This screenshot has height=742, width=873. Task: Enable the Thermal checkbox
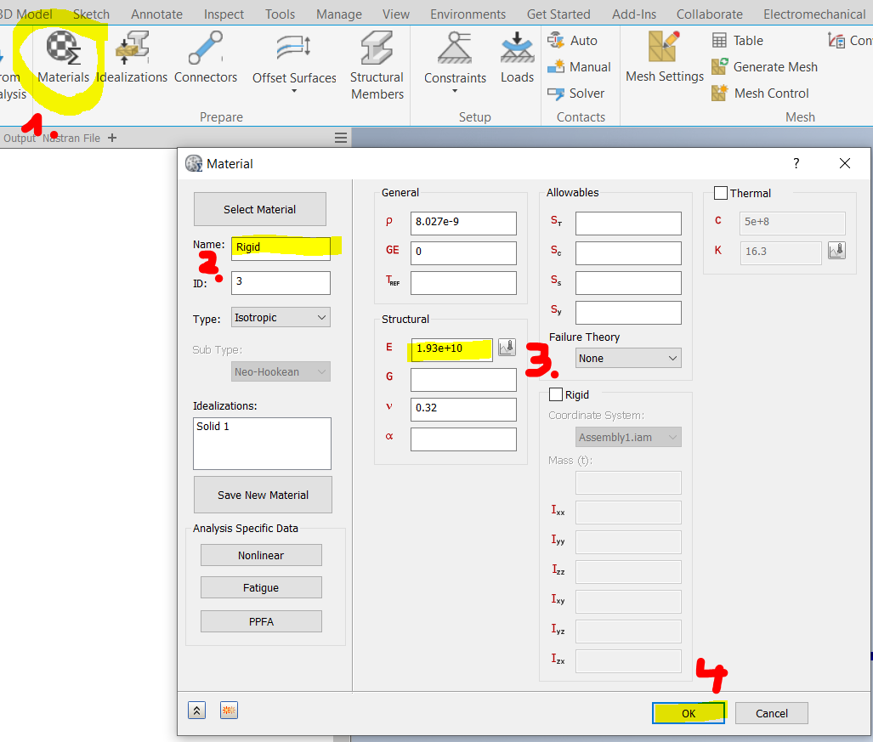(x=721, y=193)
